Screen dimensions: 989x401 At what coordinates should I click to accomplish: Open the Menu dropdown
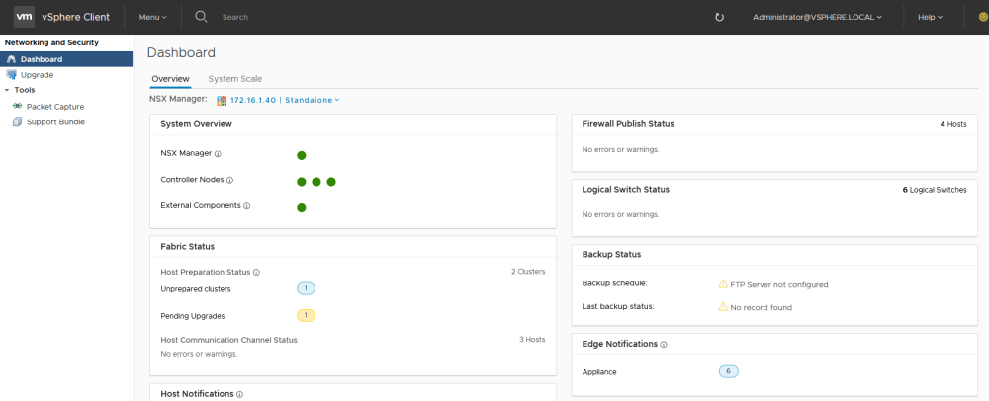pos(152,17)
